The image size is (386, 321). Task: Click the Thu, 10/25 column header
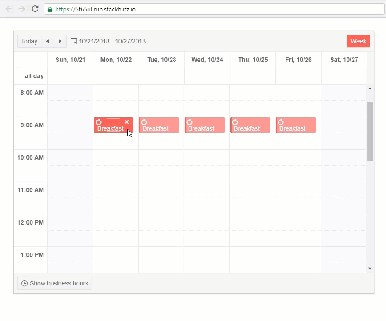click(x=253, y=60)
